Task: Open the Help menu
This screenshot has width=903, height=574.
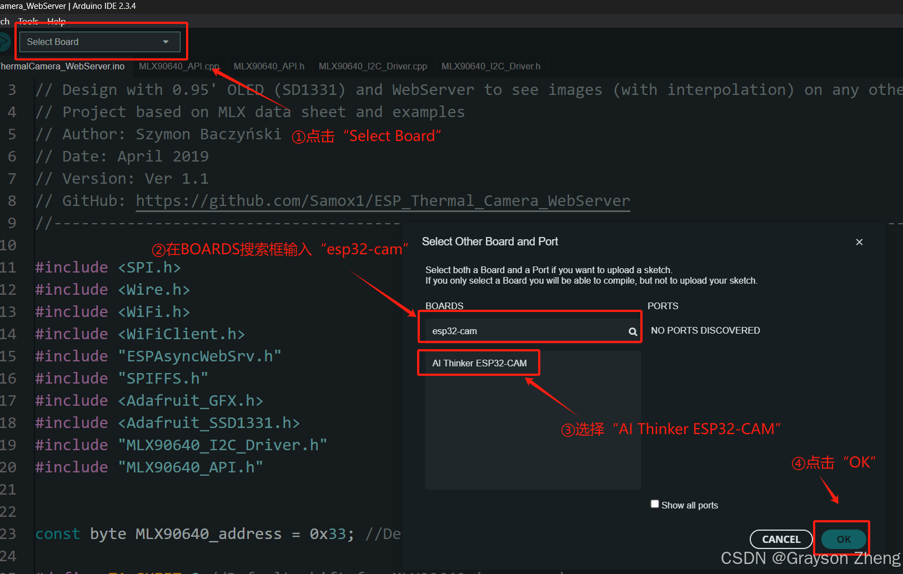Action: click(57, 21)
